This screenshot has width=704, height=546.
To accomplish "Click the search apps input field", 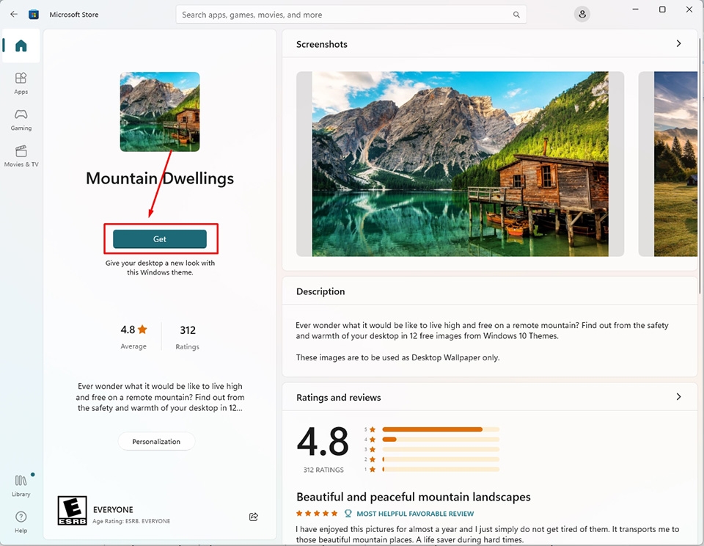I will (345, 15).
